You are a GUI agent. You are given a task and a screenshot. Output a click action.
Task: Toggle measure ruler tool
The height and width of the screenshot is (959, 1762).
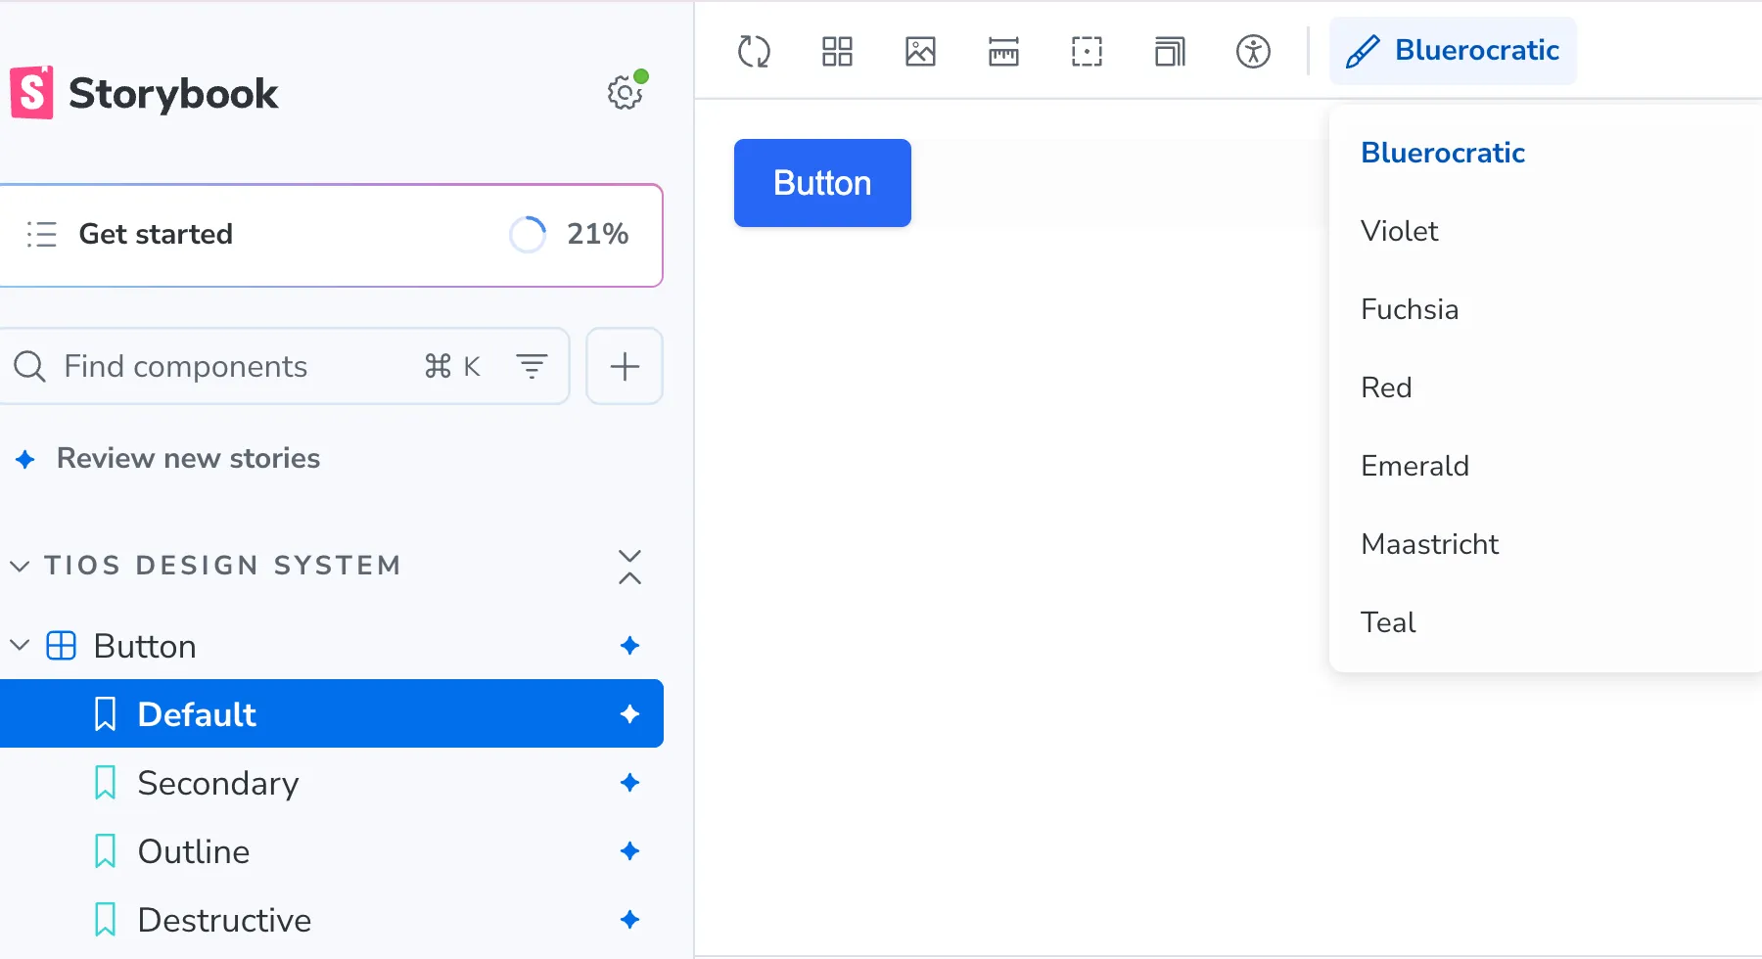(x=1003, y=51)
